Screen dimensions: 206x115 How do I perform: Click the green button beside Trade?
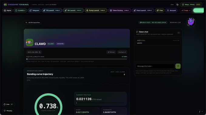coord(198,10)
